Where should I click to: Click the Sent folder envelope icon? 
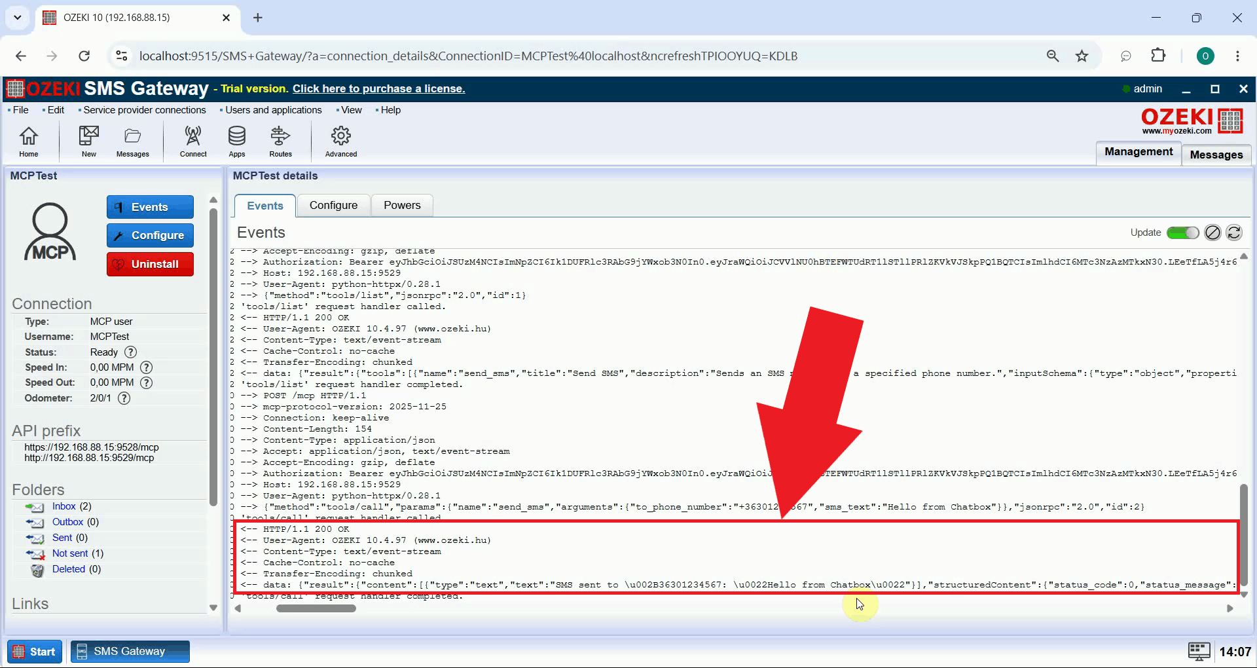click(x=35, y=538)
